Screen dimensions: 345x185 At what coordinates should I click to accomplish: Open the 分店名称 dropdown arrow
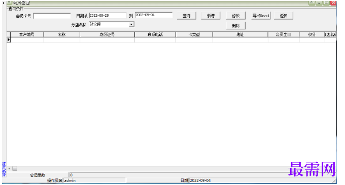[x=131, y=24]
